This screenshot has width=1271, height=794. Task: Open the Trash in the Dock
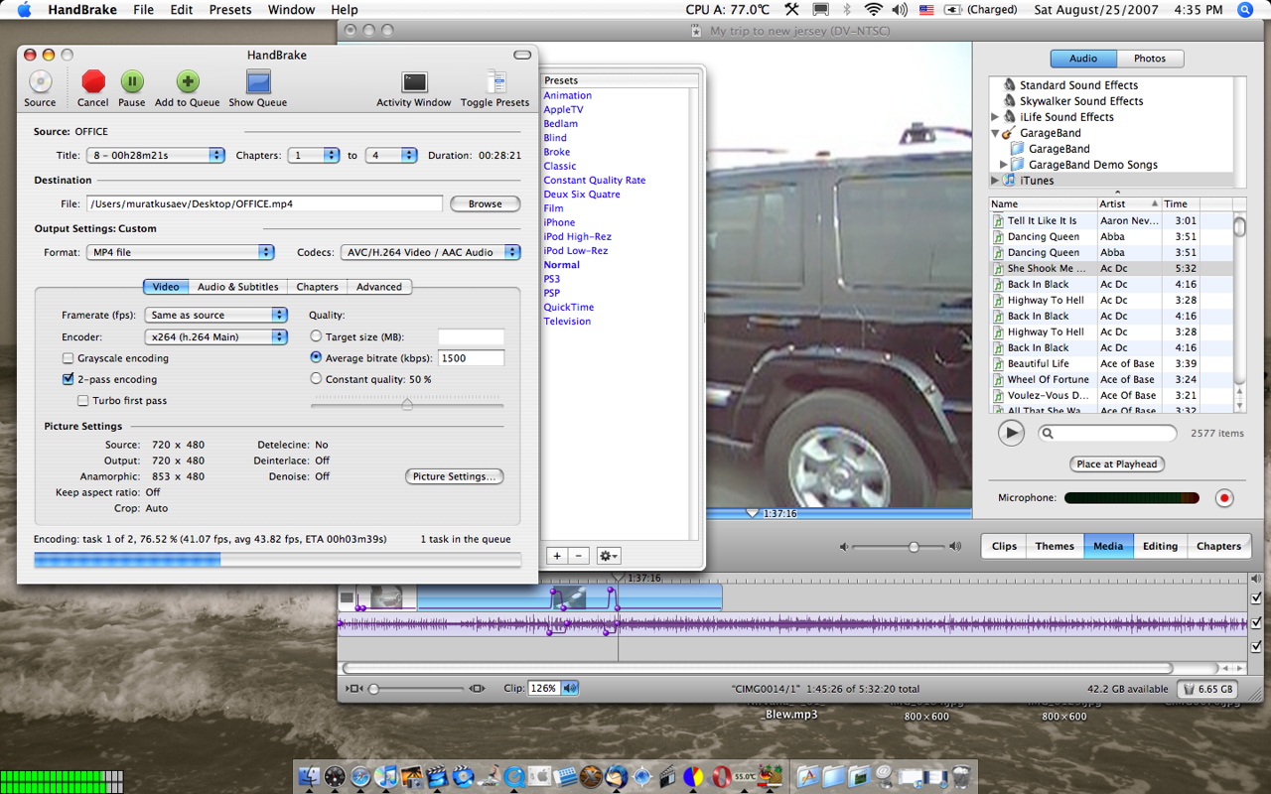[x=961, y=777]
